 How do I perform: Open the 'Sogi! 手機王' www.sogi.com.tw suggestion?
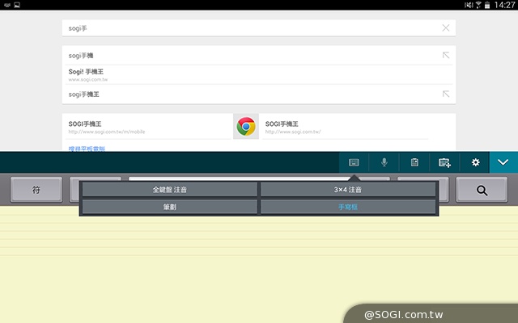click(x=259, y=75)
